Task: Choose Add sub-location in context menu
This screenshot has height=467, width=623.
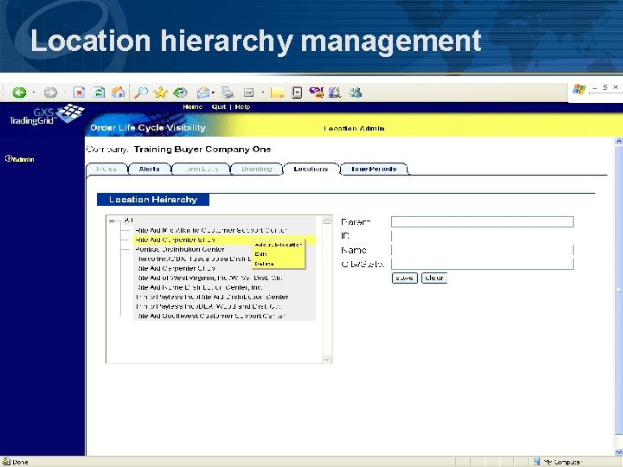Action: (279, 245)
